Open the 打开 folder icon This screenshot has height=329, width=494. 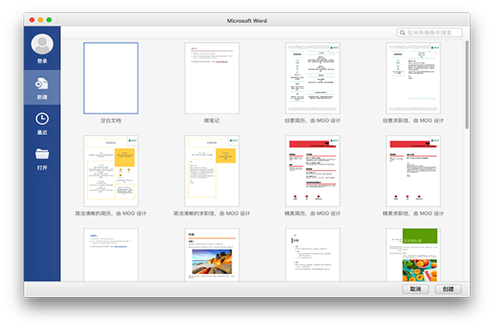(x=42, y=154)
